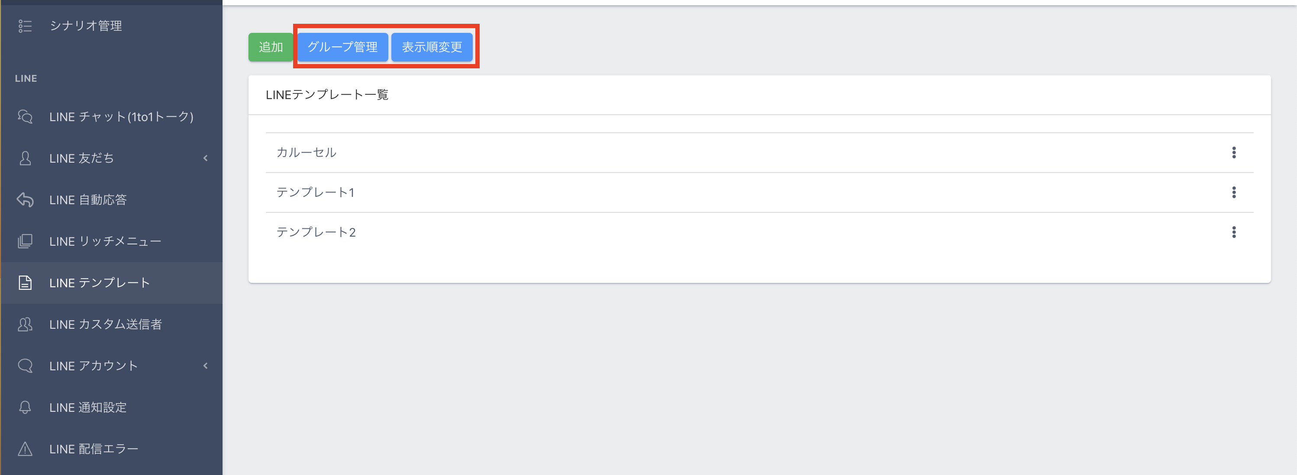Image resolution: width=1297 pixels, height=475 pixels.
Task: Click the rich menu stacked icon
Action: click(25, 241)
